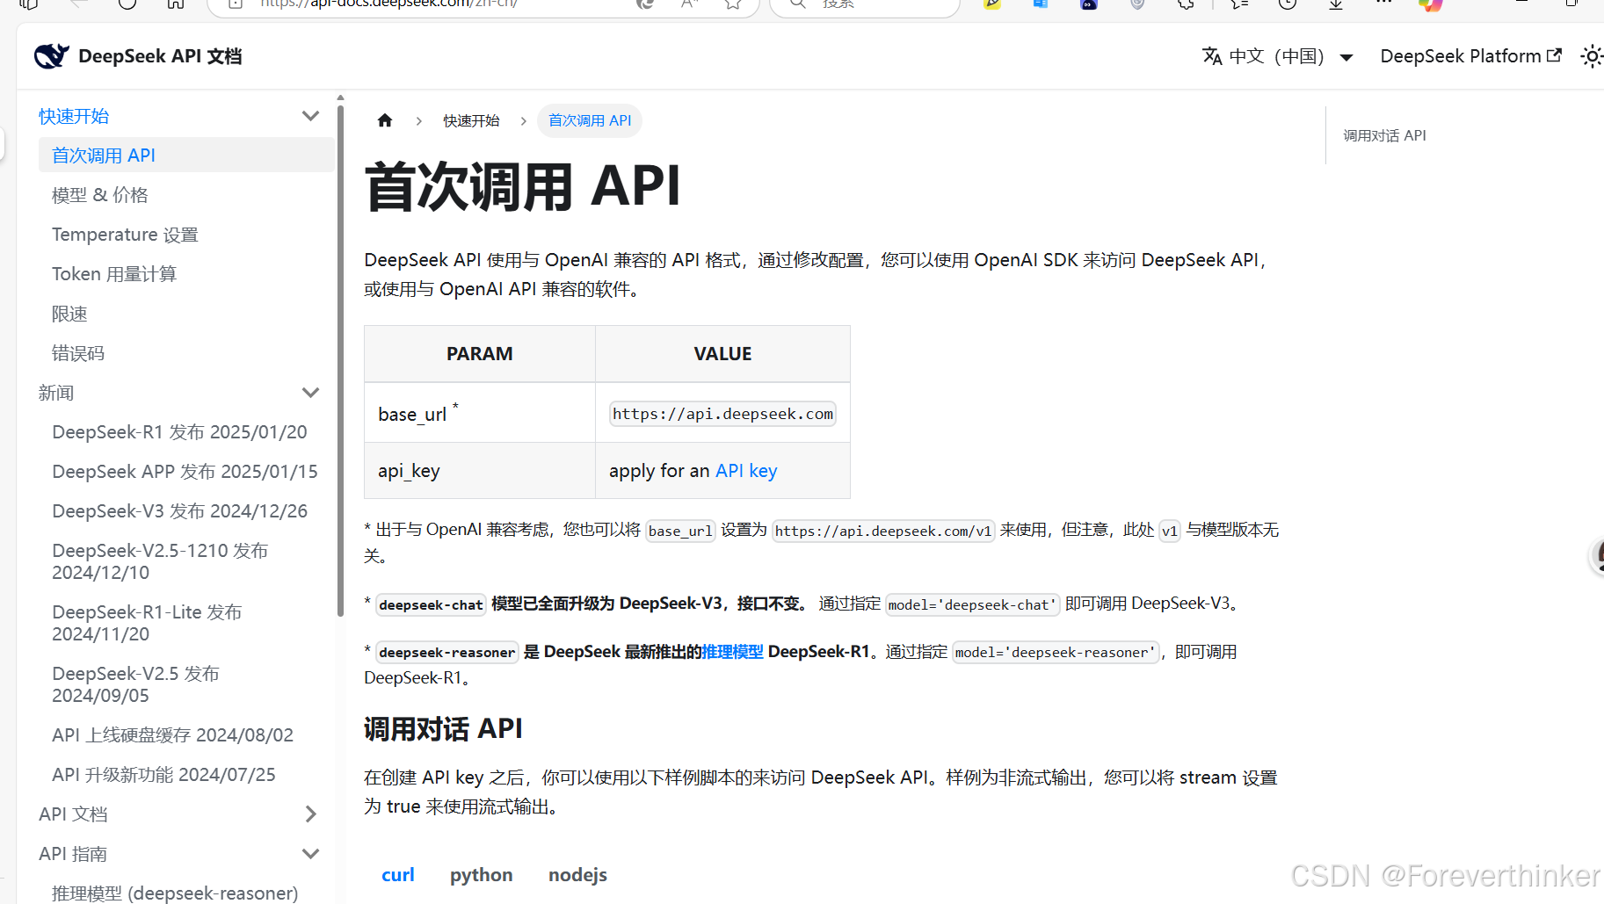Image resolution: width=1604 pixels, height=904 pixels.
Task: Open DeepSeek-V2.5-1210 发布 news item
Action: point(160,561)
